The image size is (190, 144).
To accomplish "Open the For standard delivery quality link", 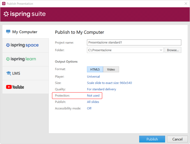I will pyautogui.click(x=102, y=89).
